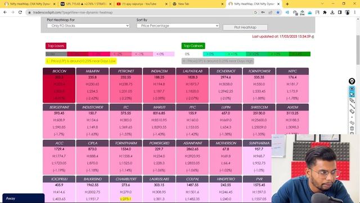
Task: Select the line drawing tool
Action: [352, 106]
